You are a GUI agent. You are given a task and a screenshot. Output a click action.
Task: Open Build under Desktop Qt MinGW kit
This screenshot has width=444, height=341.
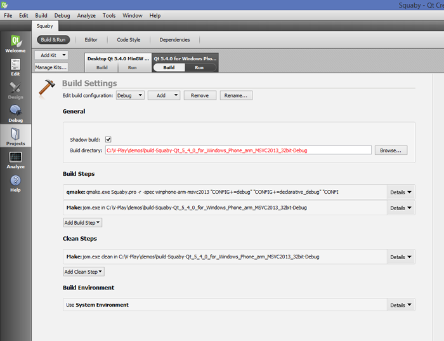[102, 67]
